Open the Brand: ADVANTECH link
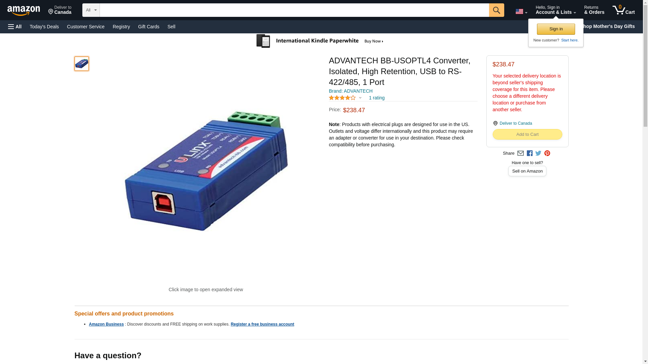This screenshot has height=364, width=648. click(x=351, y=91)
